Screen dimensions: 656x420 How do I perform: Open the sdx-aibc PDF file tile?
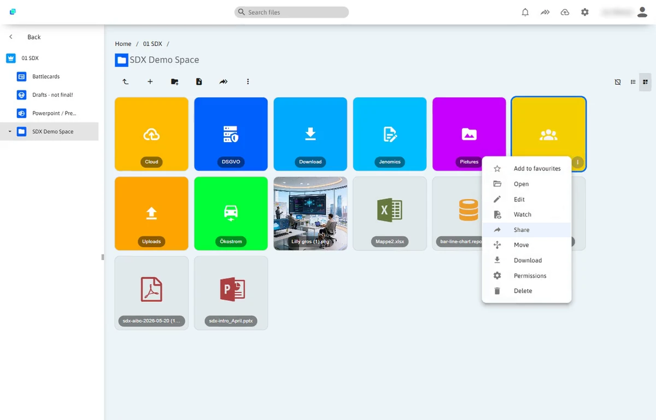(151, 293)
